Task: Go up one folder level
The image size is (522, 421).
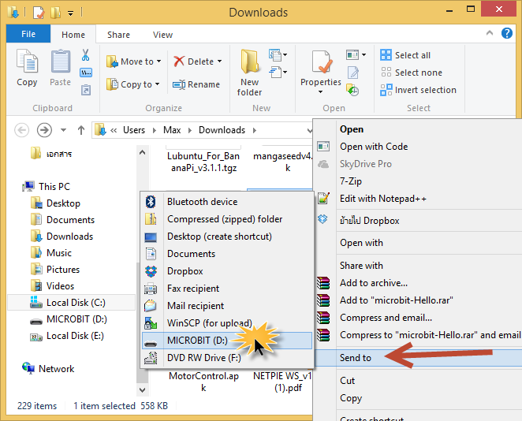Action: tap(81, 130)
